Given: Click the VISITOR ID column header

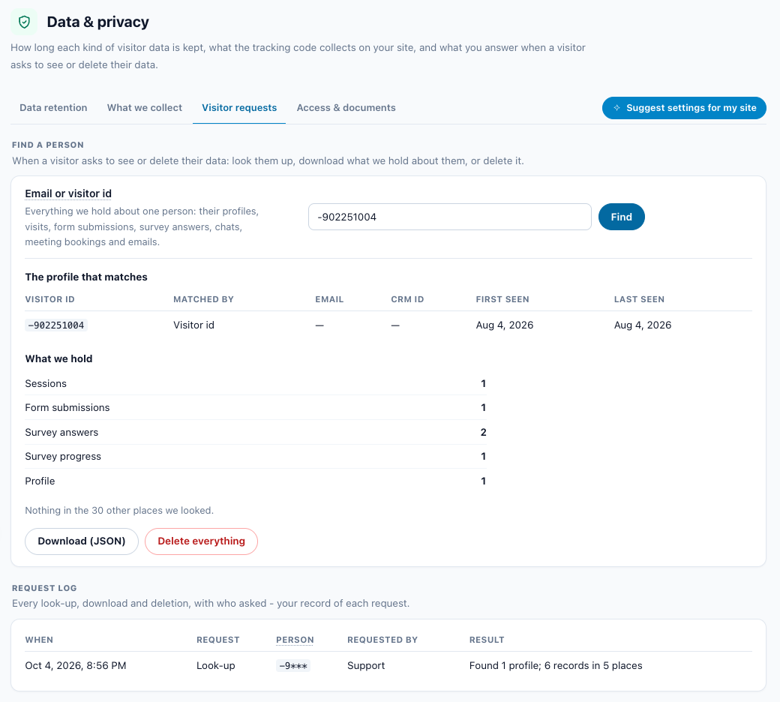Looking at the screenshot, I should (x=49, y=299).
